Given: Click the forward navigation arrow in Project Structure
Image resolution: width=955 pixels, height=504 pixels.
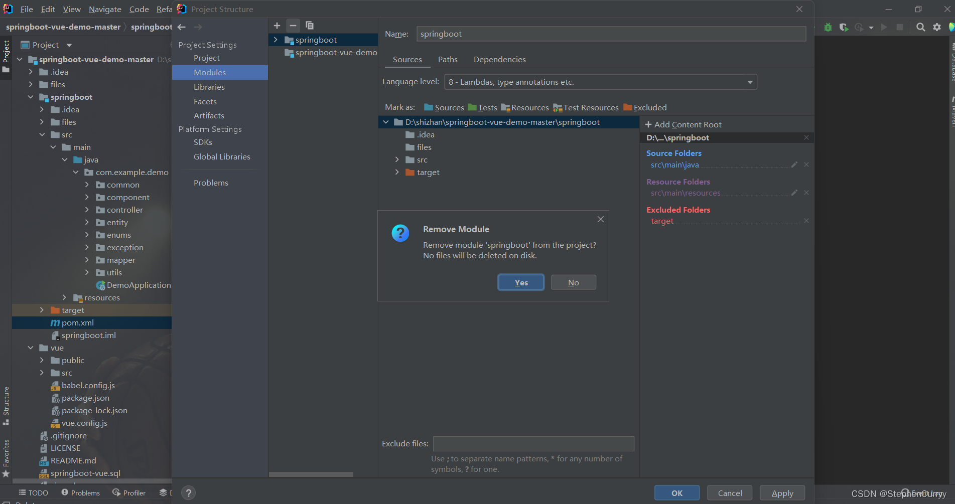Looking at the screenshot, I should pos(198,27).
